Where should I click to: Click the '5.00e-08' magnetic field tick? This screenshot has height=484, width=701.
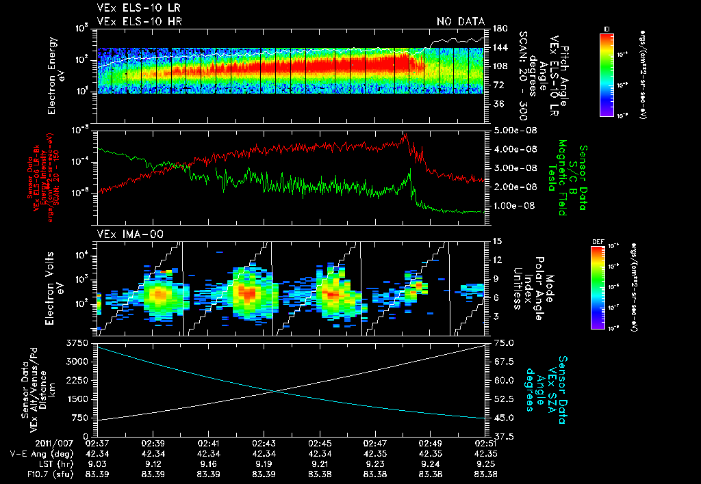click(x=515, y=131)
